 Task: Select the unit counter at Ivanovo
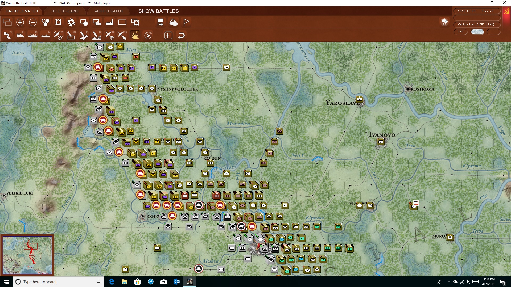coord(381,142)
